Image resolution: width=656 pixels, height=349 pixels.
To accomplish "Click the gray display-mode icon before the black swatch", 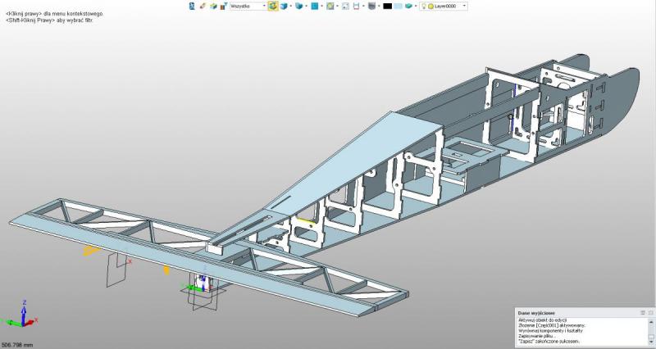I will (371, 6).
